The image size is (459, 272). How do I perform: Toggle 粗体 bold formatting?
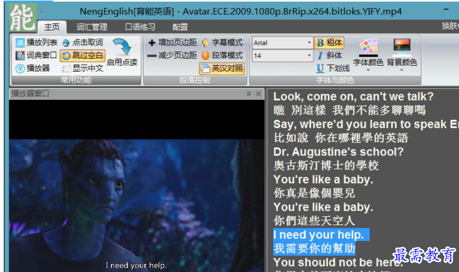click(x=330, y=43)
